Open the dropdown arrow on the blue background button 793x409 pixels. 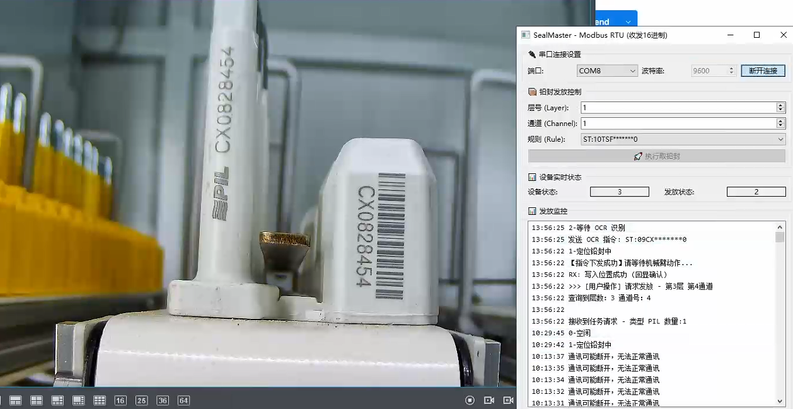tap(628, 22)
